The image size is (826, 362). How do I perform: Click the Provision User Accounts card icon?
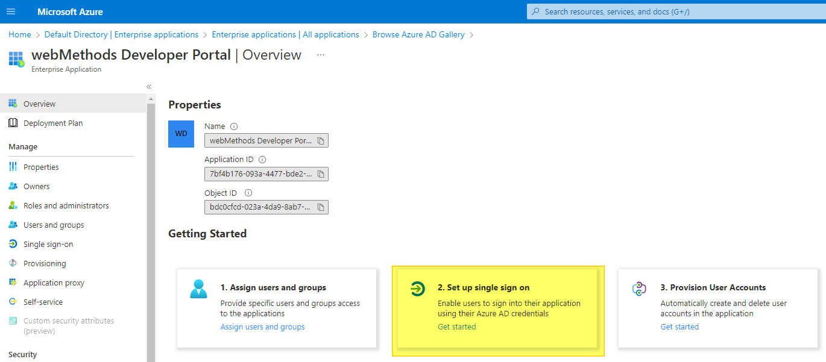[639, 289]
